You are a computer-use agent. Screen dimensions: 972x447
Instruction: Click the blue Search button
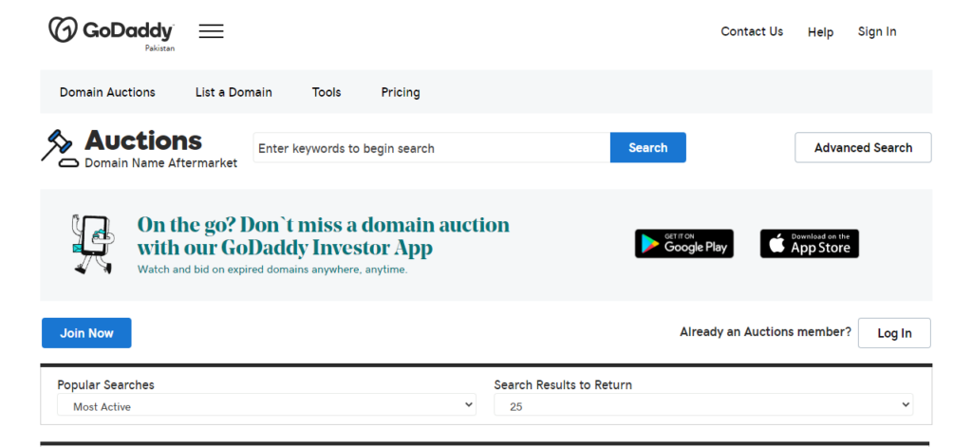click(x=647, y=147)
